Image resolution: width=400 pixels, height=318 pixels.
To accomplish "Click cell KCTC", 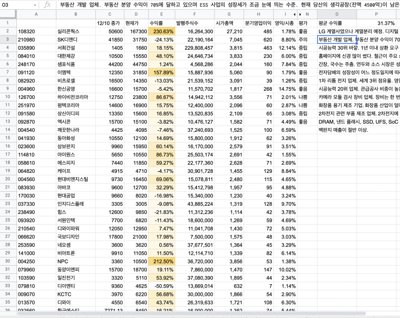I will (76, 294).
